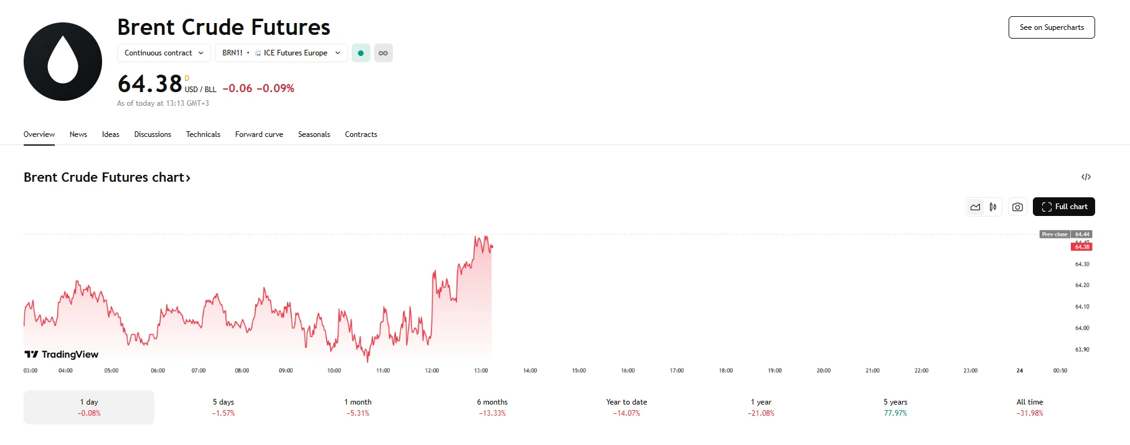Click the 64.00 price axis label
The height and width of the screenshot is (445, 1130).
(x=1082, y=328)
